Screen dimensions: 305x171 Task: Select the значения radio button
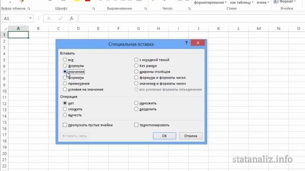tap(65, 72)
